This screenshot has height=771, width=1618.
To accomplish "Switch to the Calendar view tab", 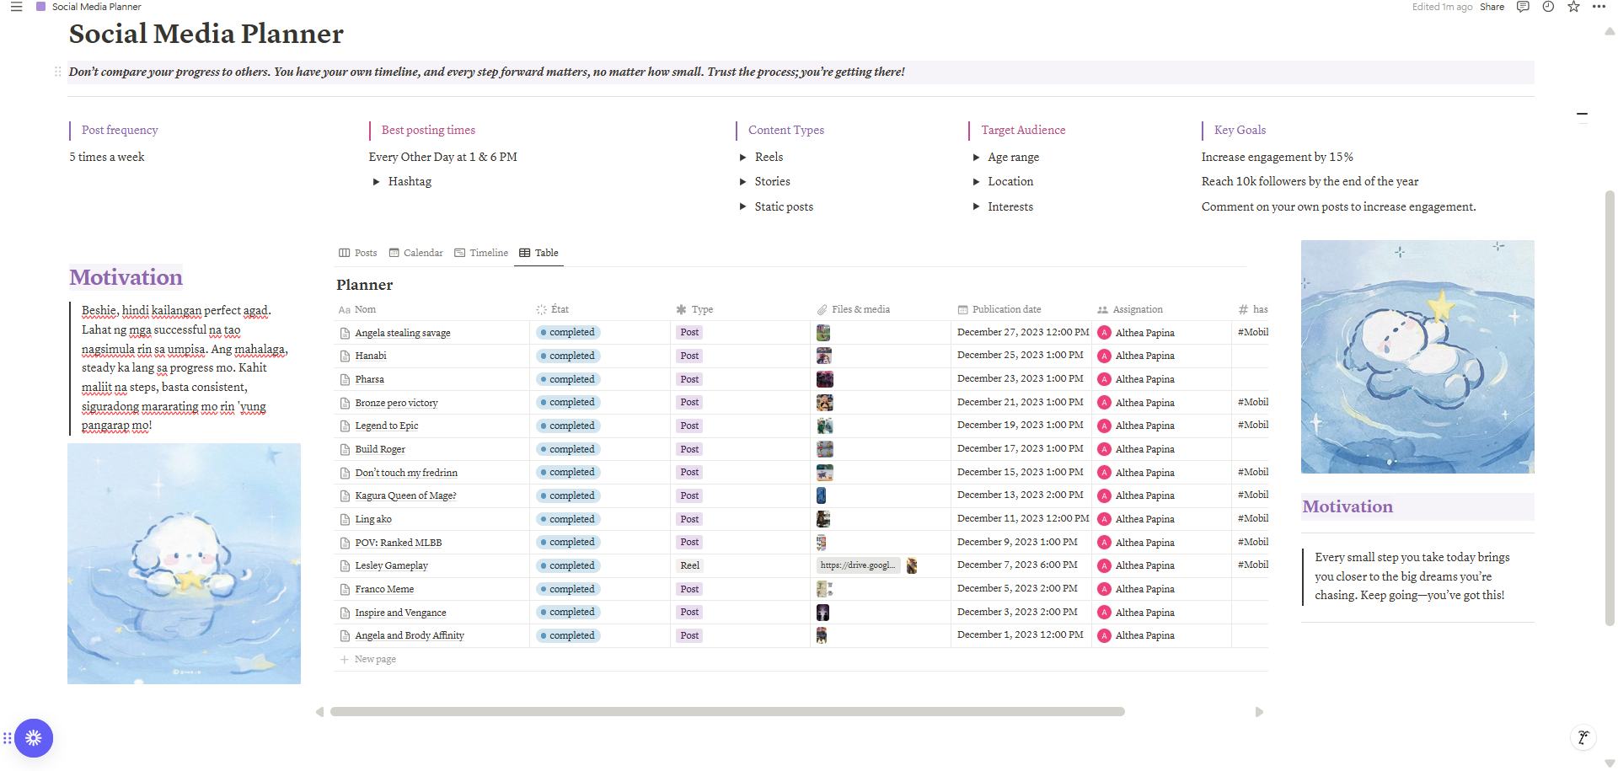I will 415,253.
